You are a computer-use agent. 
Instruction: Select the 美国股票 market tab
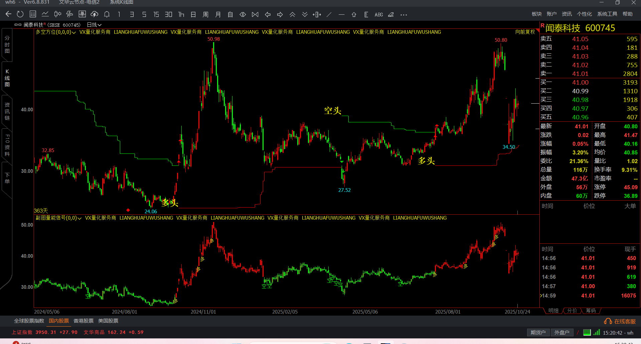pyautogui.click(x=108, y=321)
